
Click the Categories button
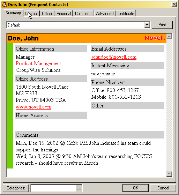coord(16,188)
